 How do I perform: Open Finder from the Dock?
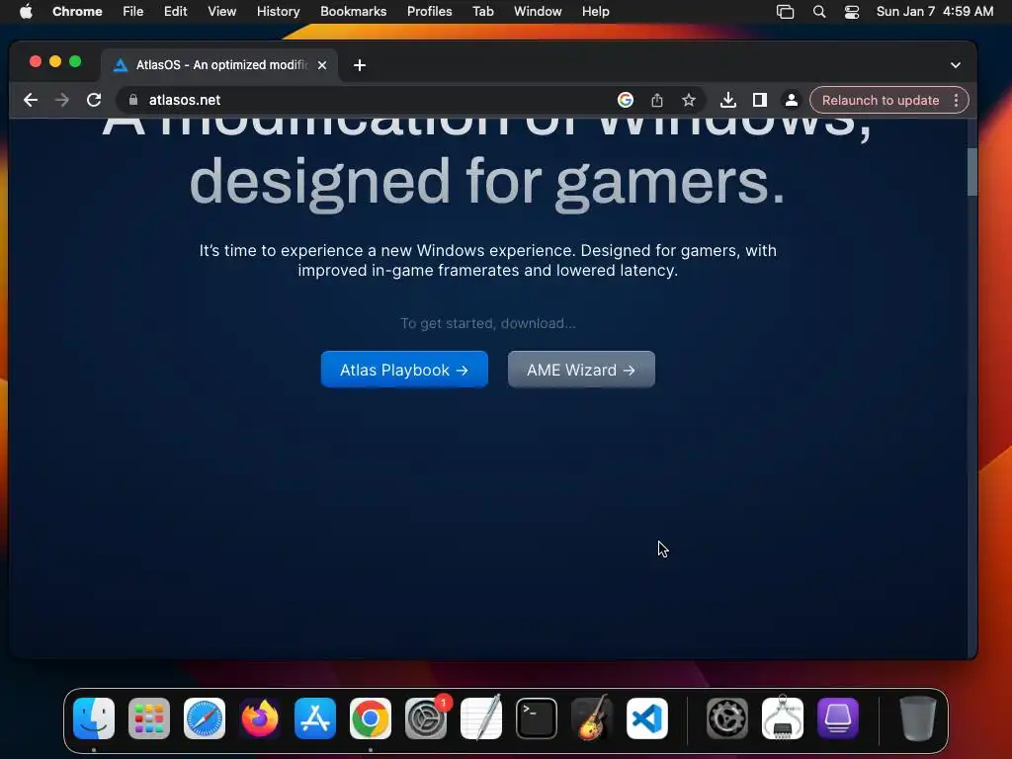pos(94,718)
